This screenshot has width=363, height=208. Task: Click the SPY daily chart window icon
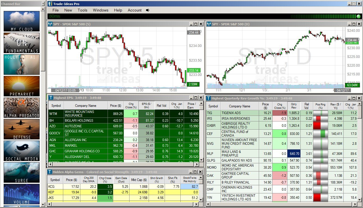click(209, 24)
